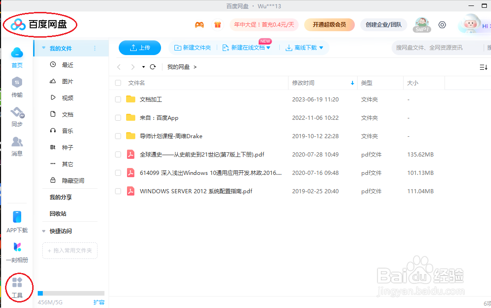Select 视频 category

68,98
